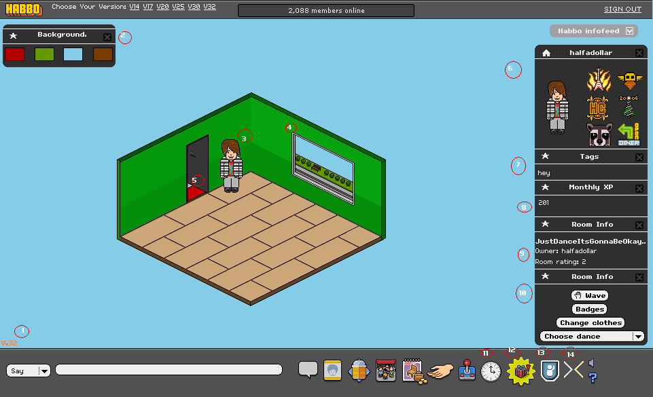The image size is (653, 397).
Task: Pick the red background swatch
Action: [14, 54]
